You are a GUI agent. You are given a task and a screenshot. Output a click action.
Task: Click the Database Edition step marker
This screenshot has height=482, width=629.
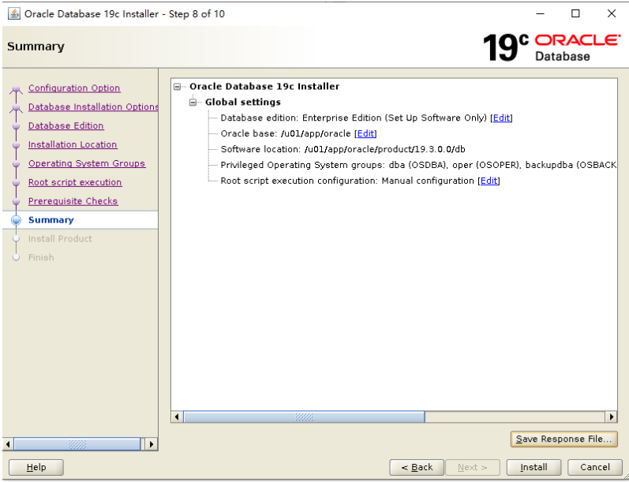(16, 126)
